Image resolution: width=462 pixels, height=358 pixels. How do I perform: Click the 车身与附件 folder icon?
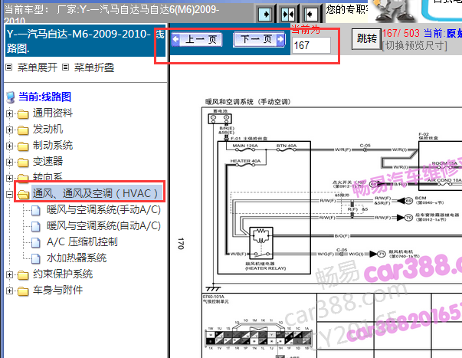pos(23,291)
